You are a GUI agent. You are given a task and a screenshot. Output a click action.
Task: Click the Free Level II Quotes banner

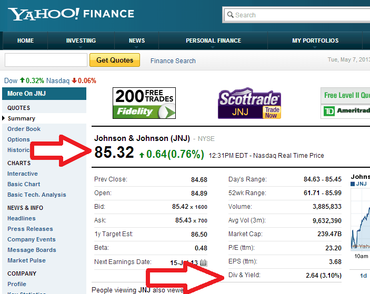tap(345, 95)
